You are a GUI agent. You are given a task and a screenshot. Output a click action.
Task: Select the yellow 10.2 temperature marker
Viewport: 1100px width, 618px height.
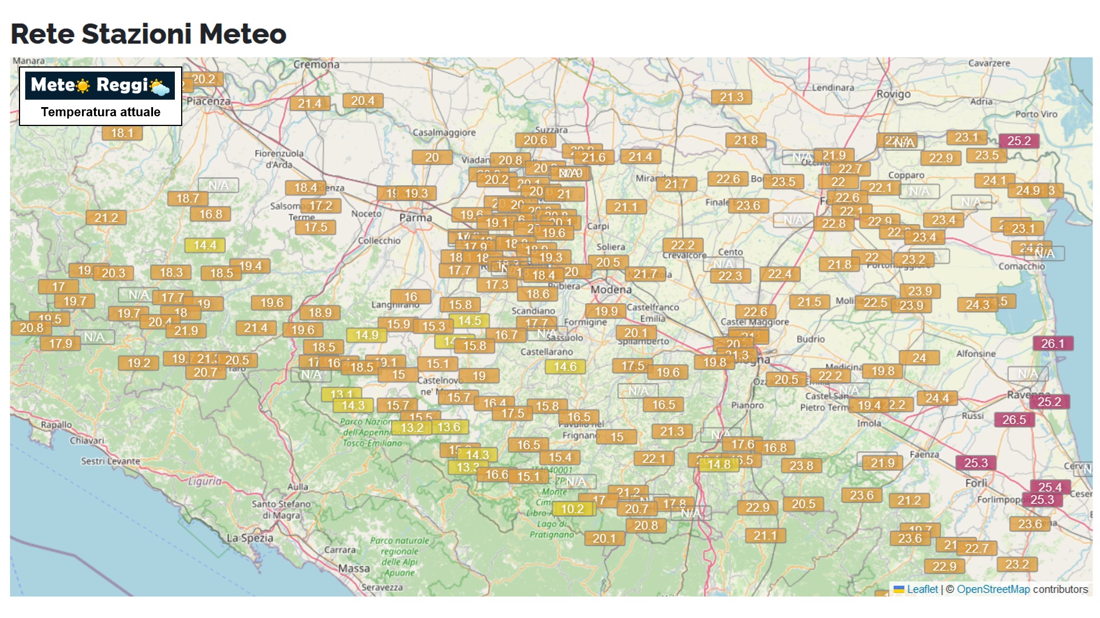[572, 509]
